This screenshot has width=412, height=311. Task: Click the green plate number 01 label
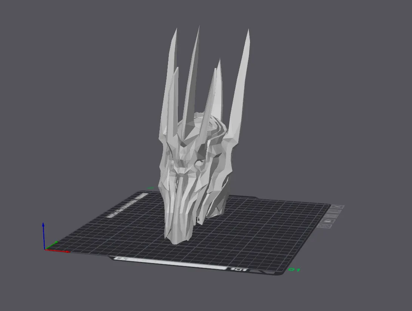[x=294, y=270]
